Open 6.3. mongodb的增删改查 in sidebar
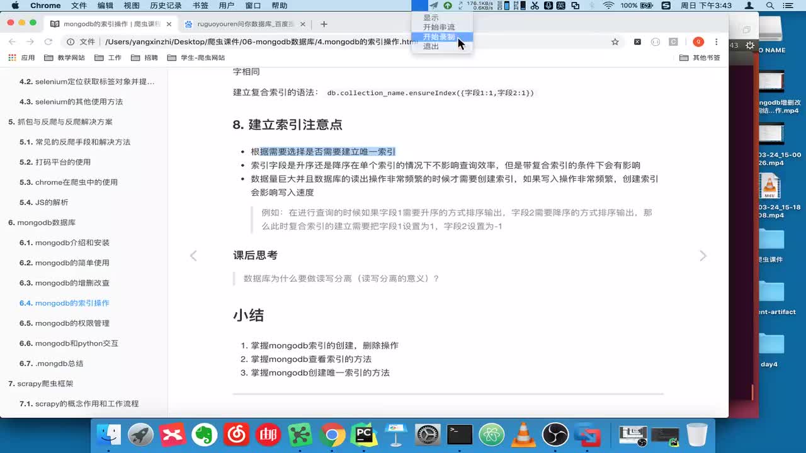 (64, 283)
